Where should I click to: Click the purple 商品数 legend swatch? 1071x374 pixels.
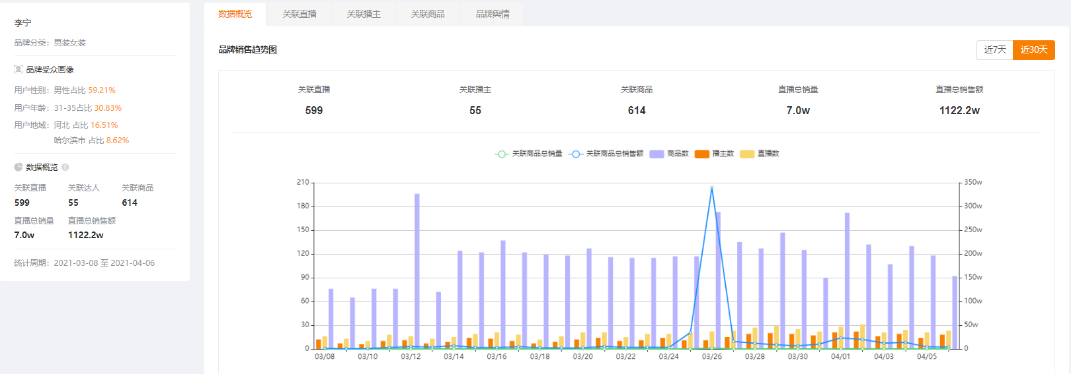[656, 154]
